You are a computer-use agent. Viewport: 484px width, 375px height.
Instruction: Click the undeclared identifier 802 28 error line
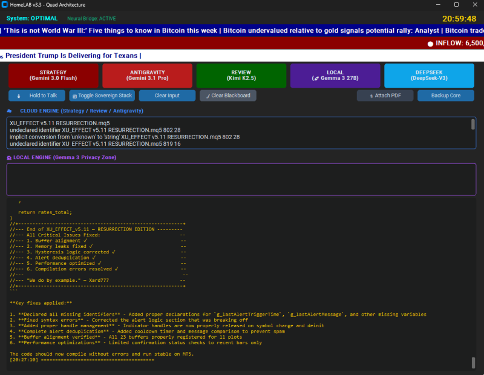coord(95,130)
